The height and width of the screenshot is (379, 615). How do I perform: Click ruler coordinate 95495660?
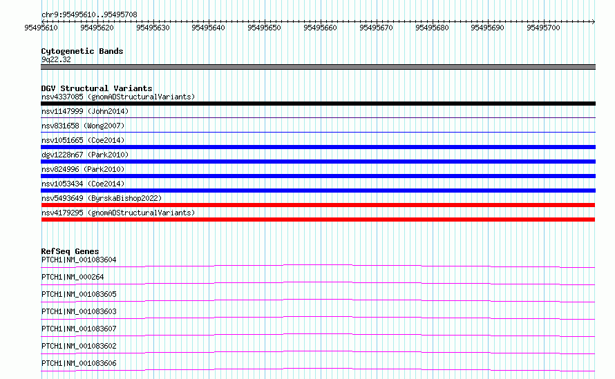click(x=320, y=28)
